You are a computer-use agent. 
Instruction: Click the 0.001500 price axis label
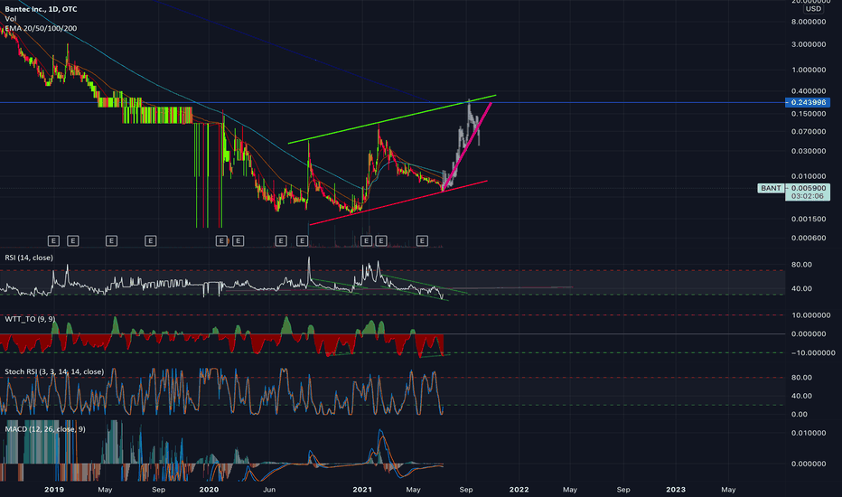(x=809, y=219)
